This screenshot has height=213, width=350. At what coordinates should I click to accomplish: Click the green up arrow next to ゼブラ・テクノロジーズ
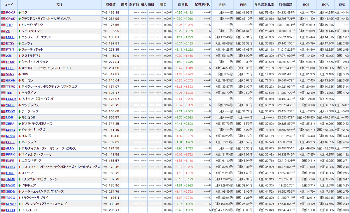pyautogui.click(x=20, y=124)
